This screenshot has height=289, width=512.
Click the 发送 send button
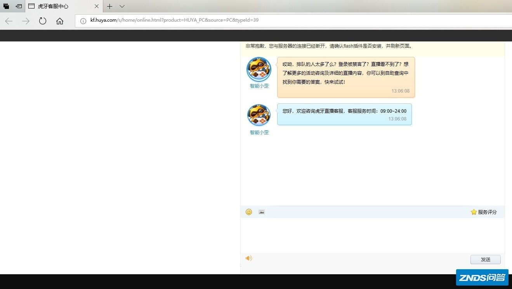pyautogui.click(x=486, y=260)
